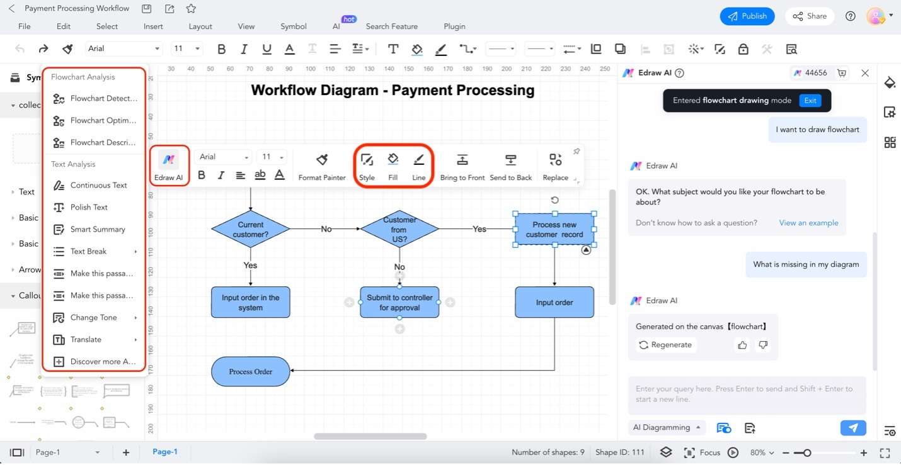Open the text alignment options in the main toolbar
Screen dimensions: 901x465
[x=335, y=49]
